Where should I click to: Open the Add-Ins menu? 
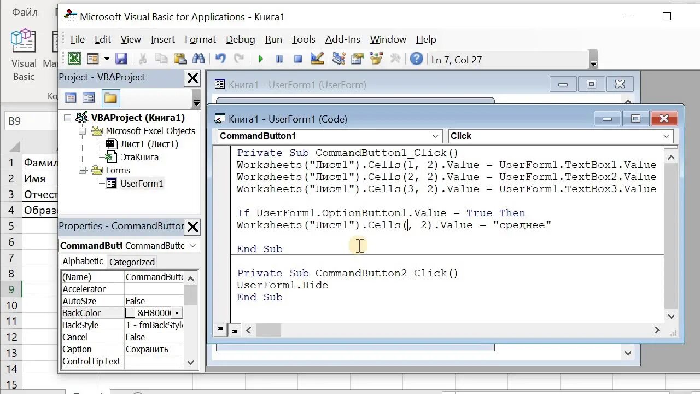[343, 39]
